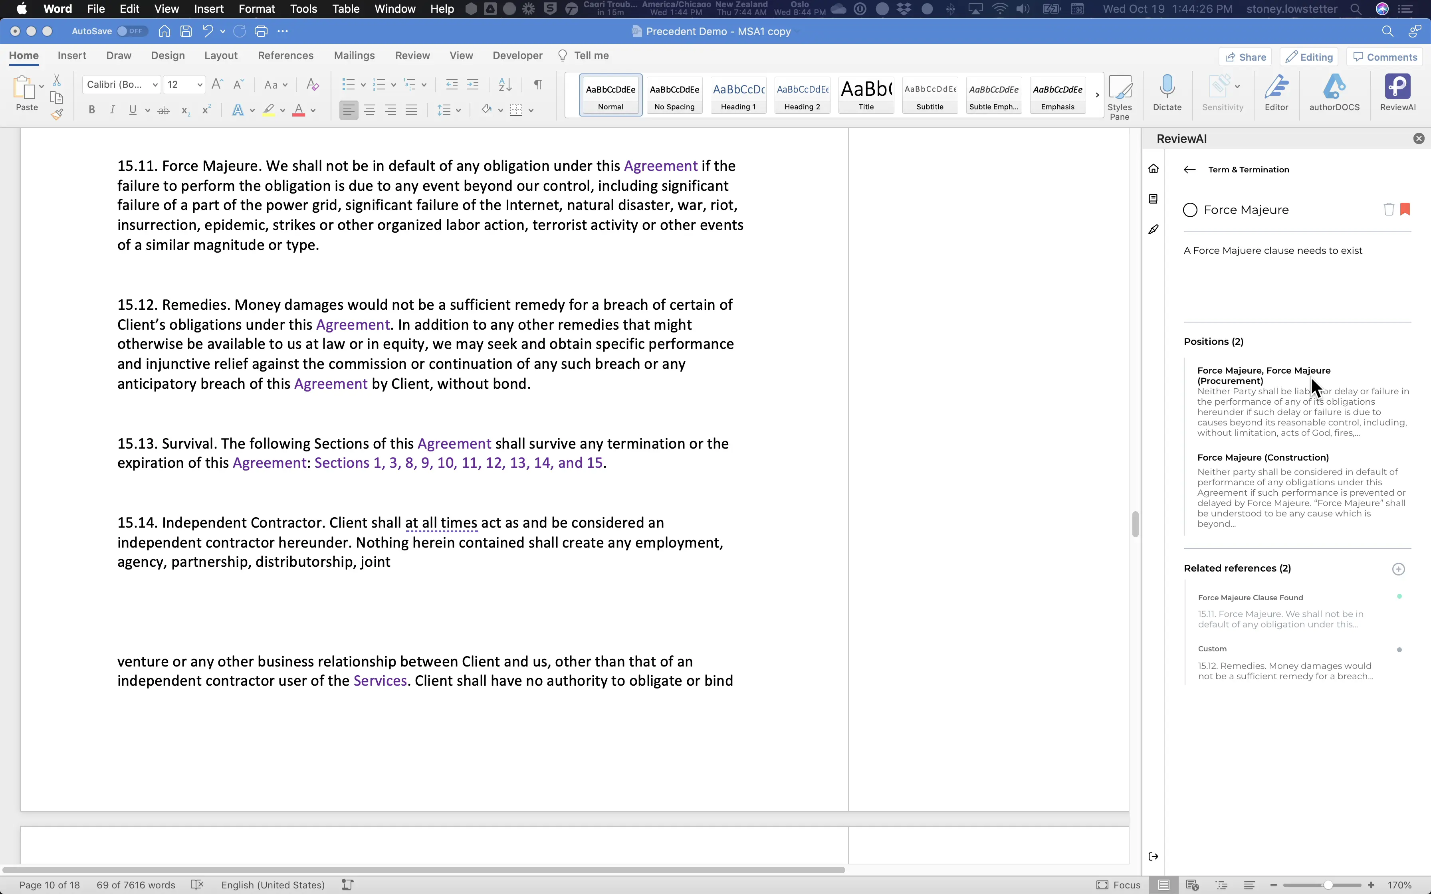The height and width of the screenshot is (894, 1431).
Task: Switch to the References ribbon tab
Action: (285, 55)
